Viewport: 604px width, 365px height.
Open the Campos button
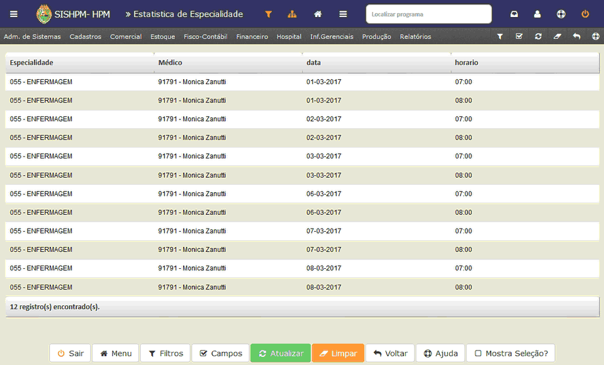click(x=220, y=353)
